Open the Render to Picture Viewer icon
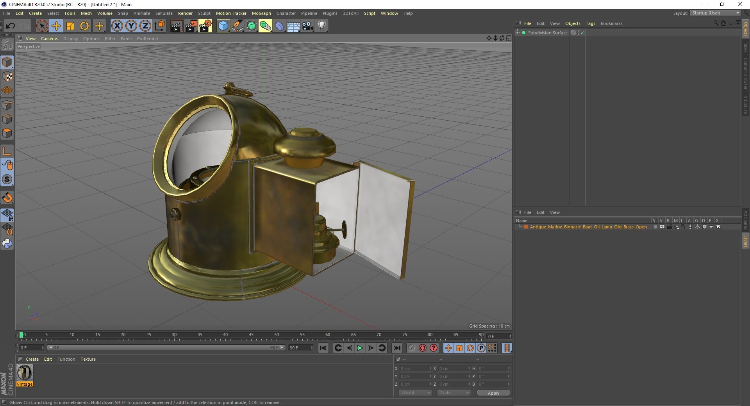 coord(191,26)
